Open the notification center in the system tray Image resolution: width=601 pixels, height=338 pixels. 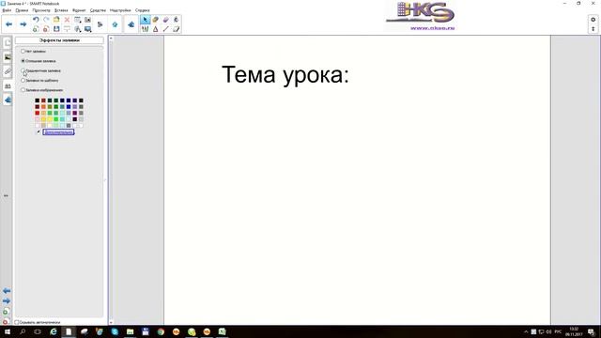point(591,331)
